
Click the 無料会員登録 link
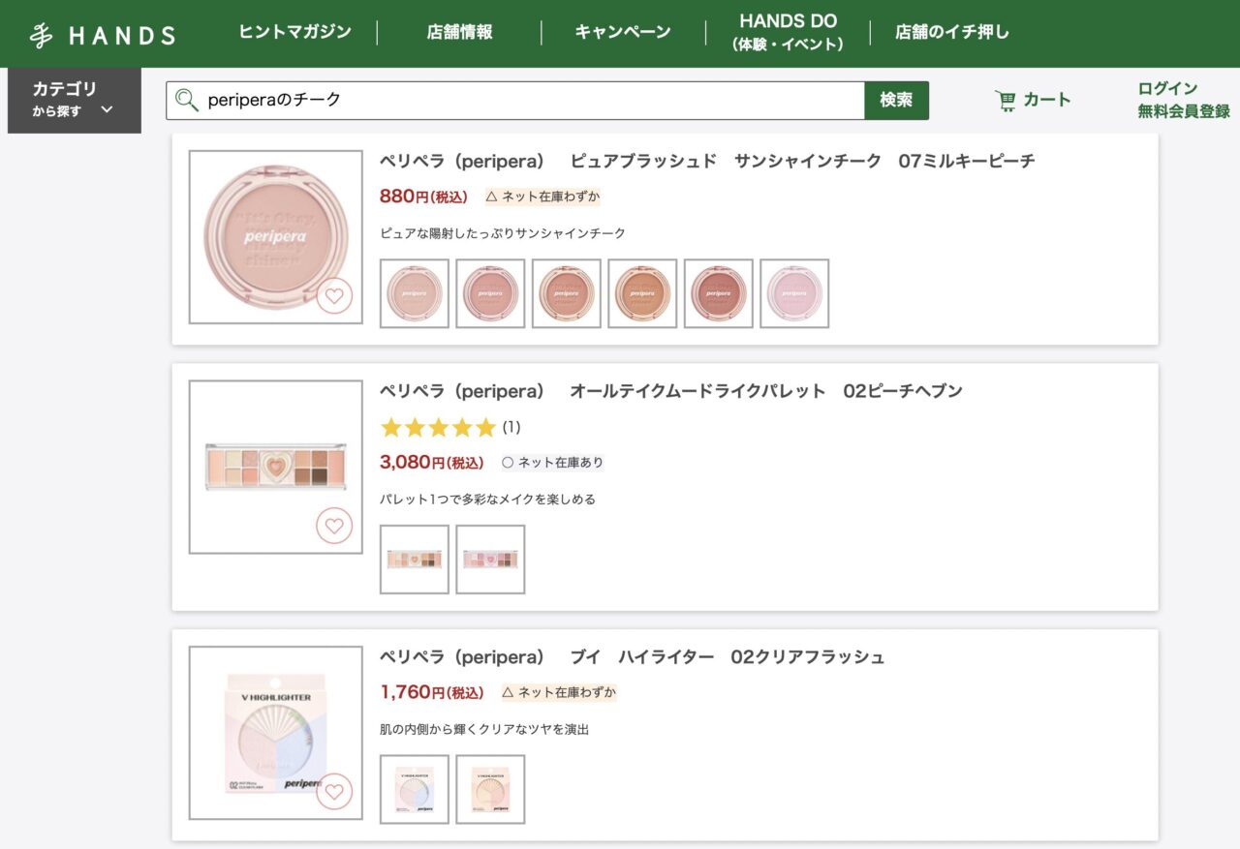1184,111
